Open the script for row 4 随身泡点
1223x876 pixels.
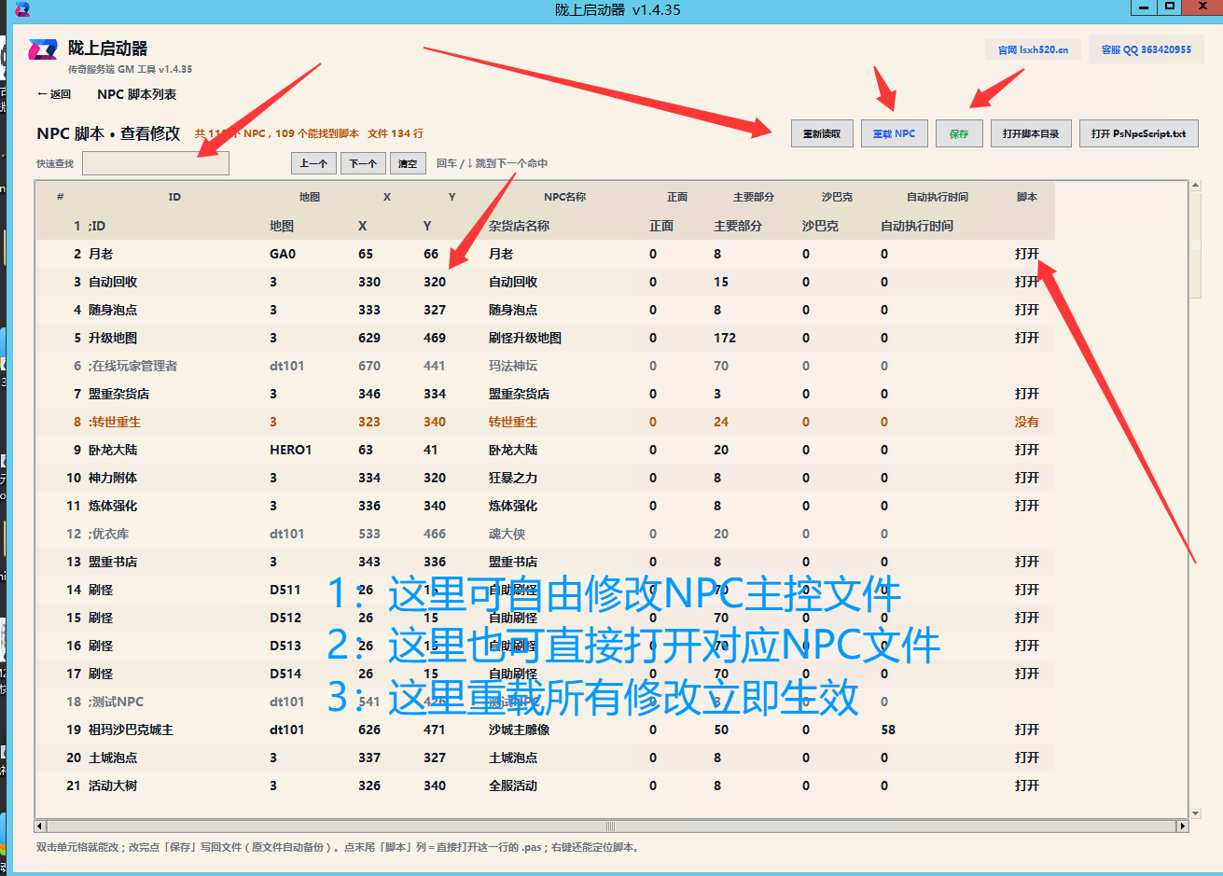1027,310
